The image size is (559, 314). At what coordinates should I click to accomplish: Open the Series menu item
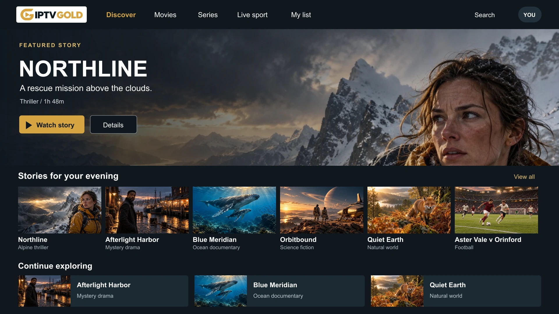[208, 15]
